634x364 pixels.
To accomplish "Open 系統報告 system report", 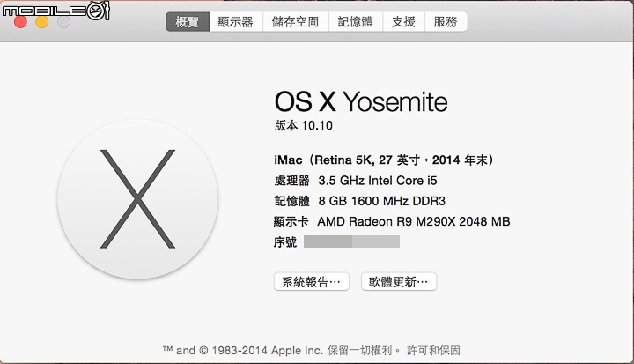I will coord(312,282).
